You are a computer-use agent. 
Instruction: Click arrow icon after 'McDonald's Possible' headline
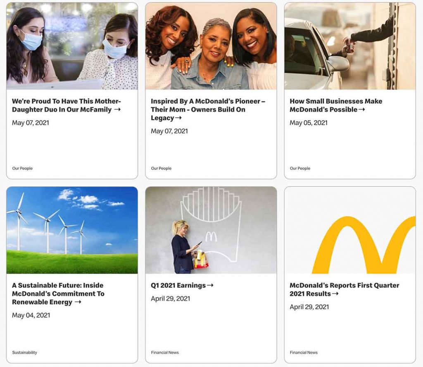tap(362, 110)
